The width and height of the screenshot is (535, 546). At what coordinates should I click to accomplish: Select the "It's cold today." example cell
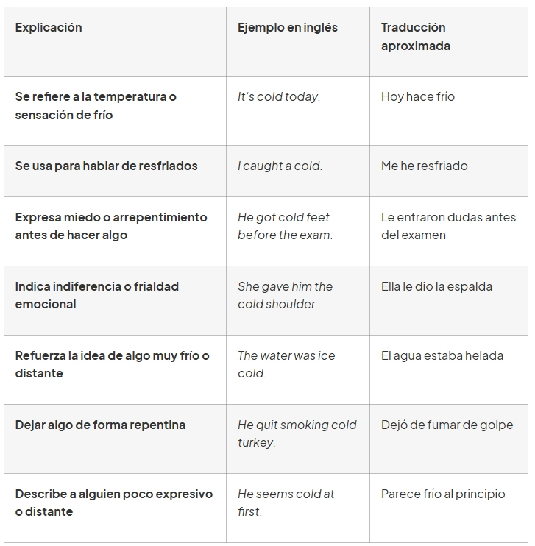[x=279, y=97]
